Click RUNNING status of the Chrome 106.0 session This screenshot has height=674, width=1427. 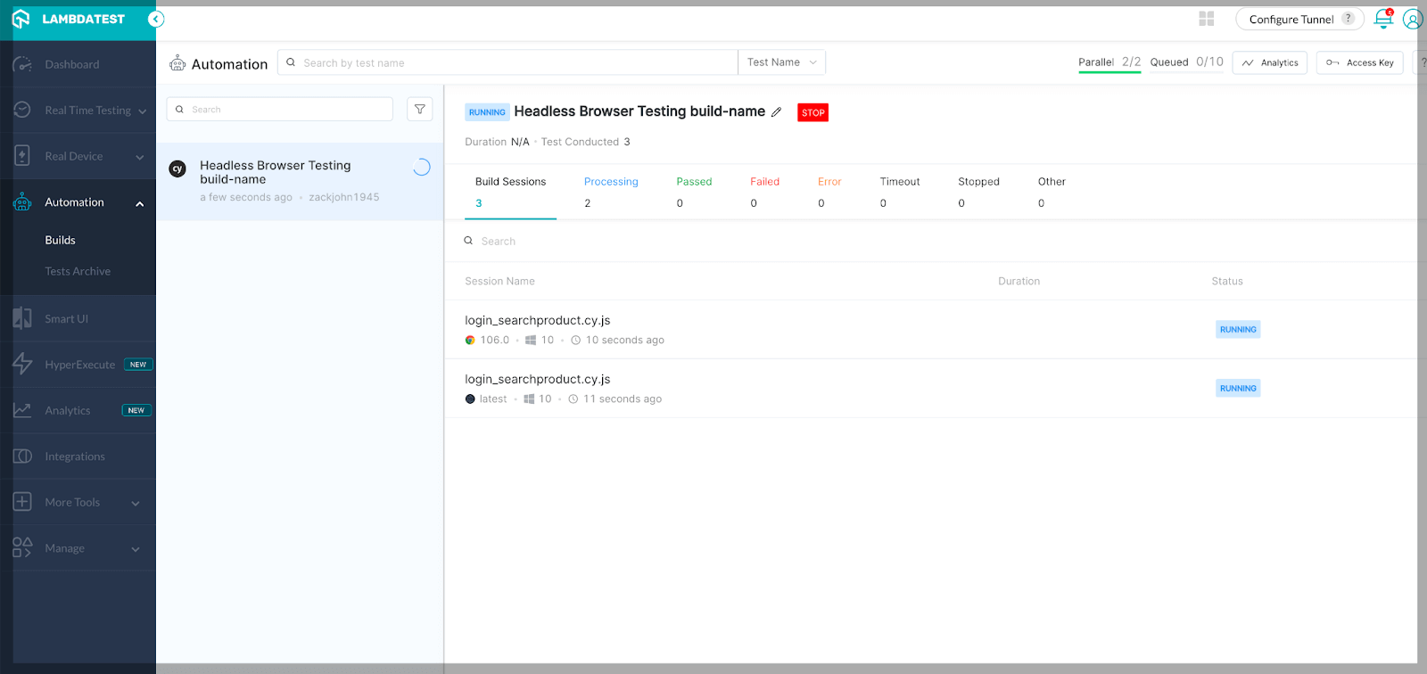point(1238,329)
